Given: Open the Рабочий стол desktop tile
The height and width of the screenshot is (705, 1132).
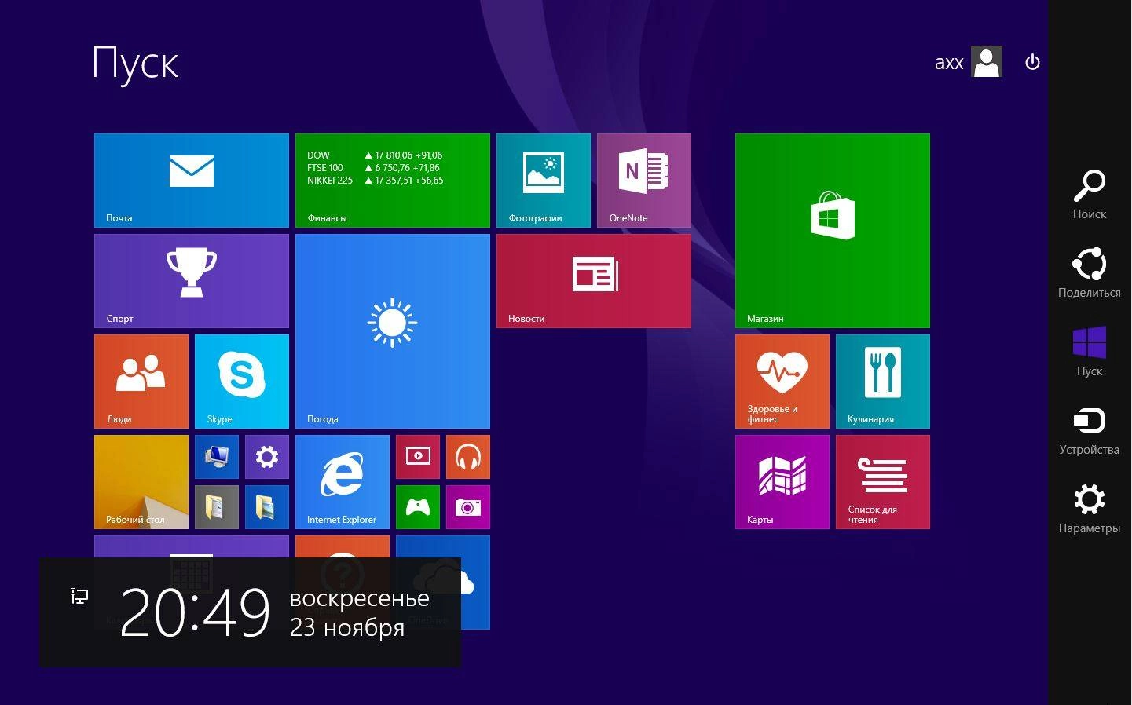Looking at the screenshot, I should tap(141, 482).
